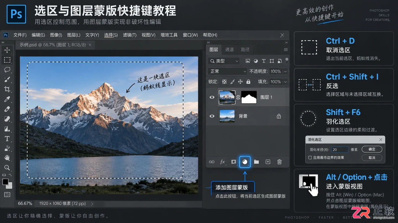The image size is (398, 223).
Task: Click the 羽化半径 input field
Action: pos(340,149)
